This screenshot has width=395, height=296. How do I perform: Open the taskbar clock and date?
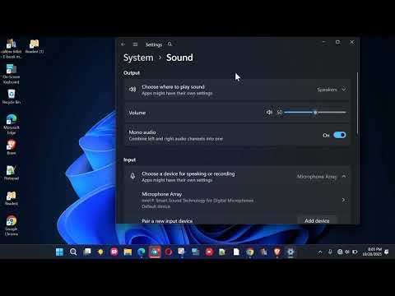(x=372, y=252)
